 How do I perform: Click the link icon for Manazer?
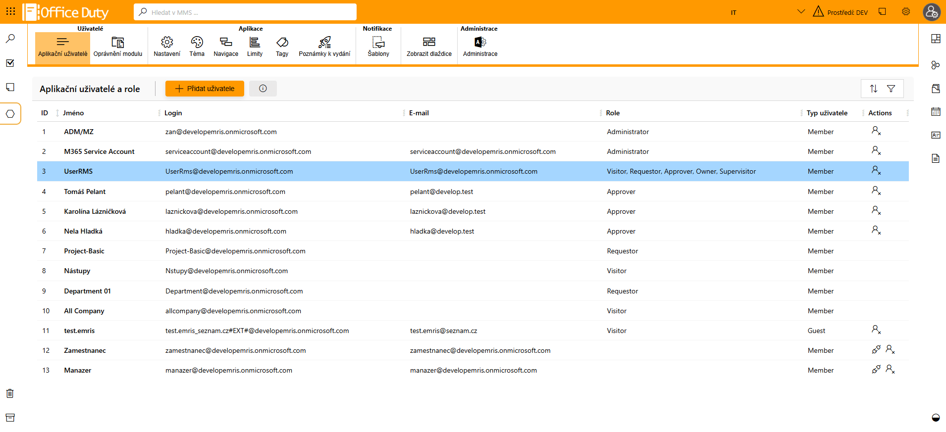click(876, 369)
